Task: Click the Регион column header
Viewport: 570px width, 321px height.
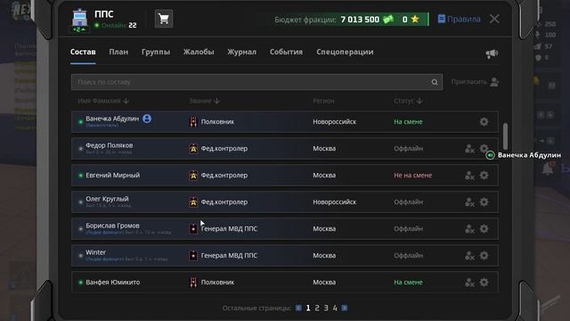Action: point(323,101)
